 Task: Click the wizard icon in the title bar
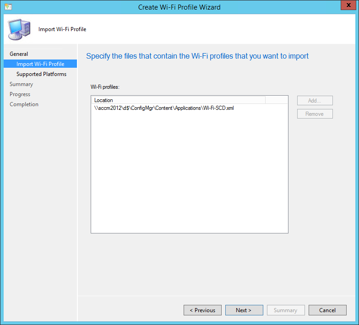pos(8,7)
